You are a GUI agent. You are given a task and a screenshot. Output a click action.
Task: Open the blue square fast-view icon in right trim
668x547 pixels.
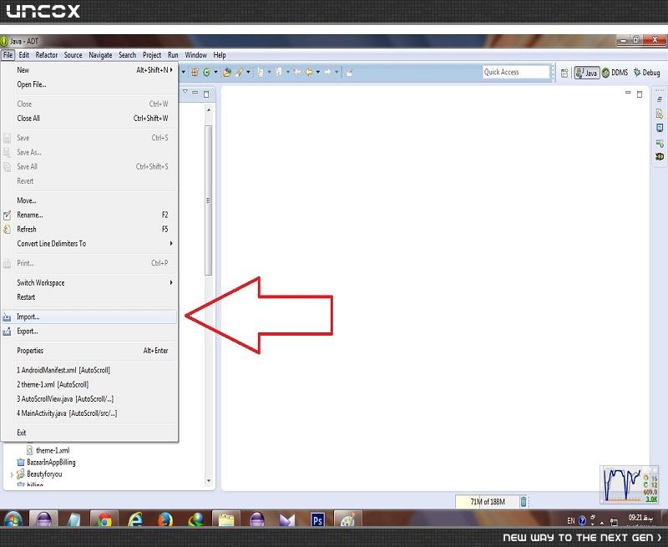coord(660,128)
